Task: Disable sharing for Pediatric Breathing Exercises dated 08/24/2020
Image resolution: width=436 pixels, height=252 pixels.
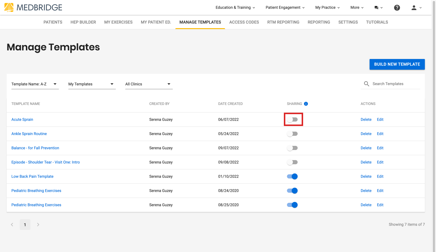Action: click(292, 191)
